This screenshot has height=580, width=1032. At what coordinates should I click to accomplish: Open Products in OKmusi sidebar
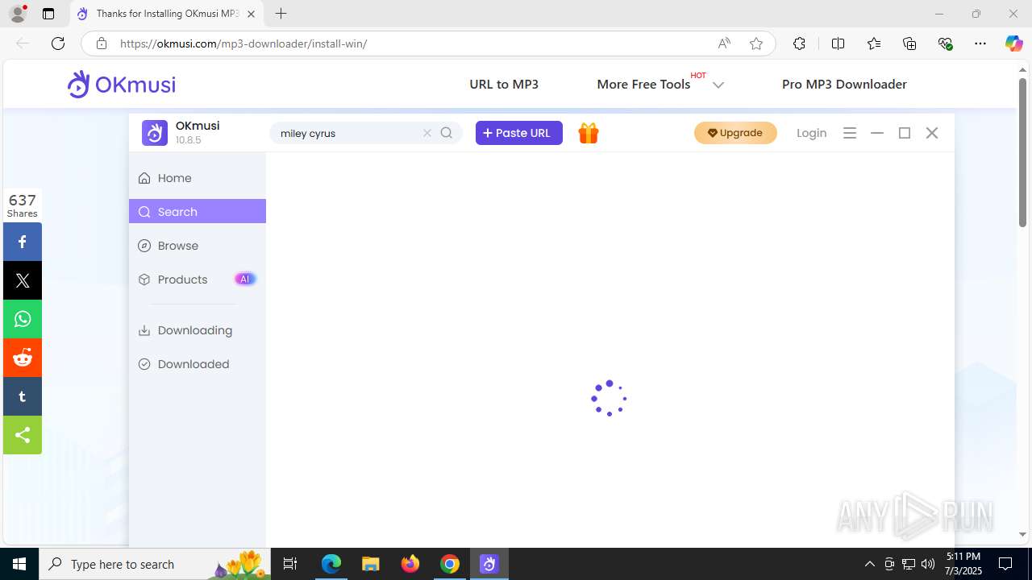[x=198, y=280]
